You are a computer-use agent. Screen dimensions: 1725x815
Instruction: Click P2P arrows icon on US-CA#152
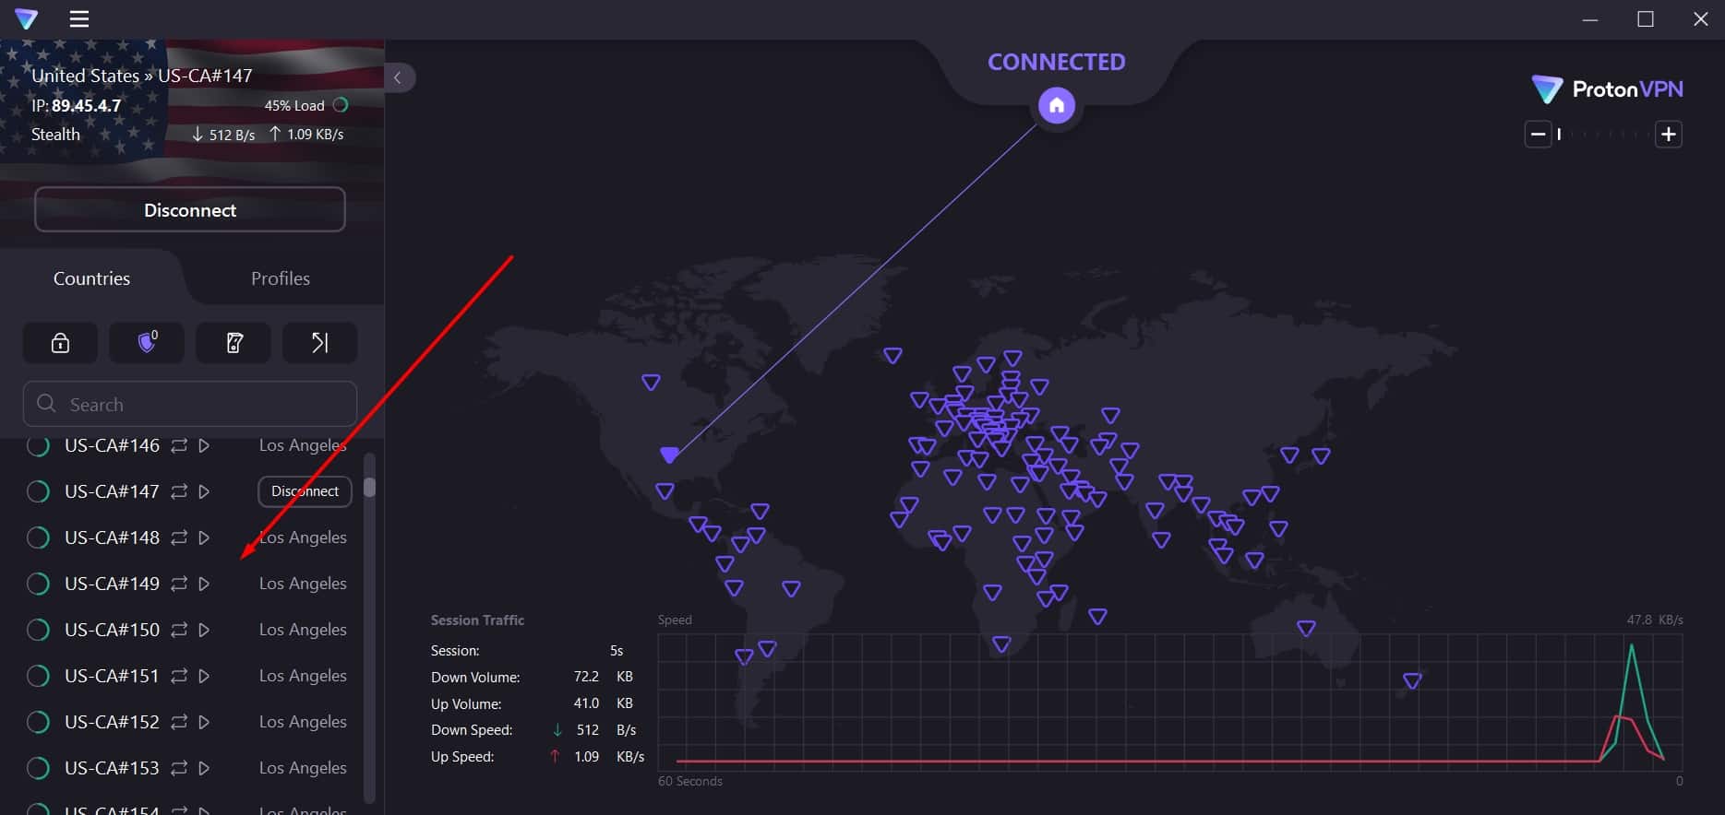click(179, 722)
